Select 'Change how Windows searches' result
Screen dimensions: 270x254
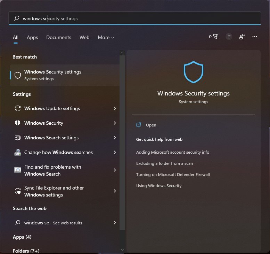58,152
